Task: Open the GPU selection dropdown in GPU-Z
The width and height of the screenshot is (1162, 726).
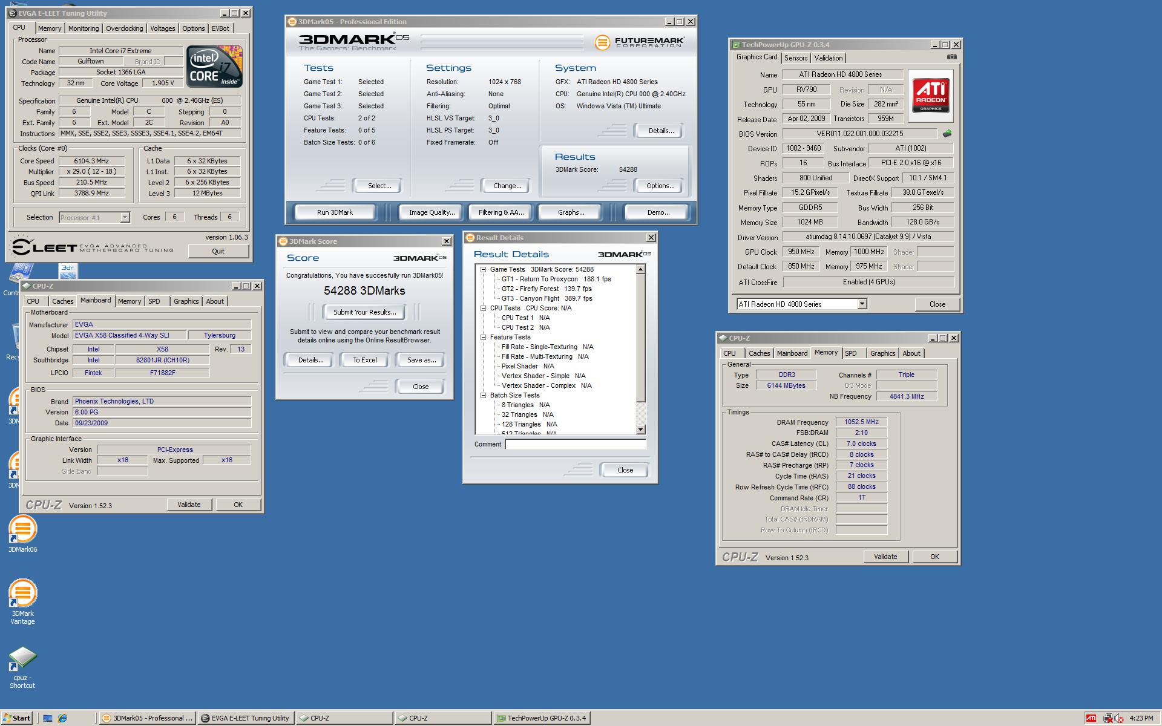Action: pos(862,304)
